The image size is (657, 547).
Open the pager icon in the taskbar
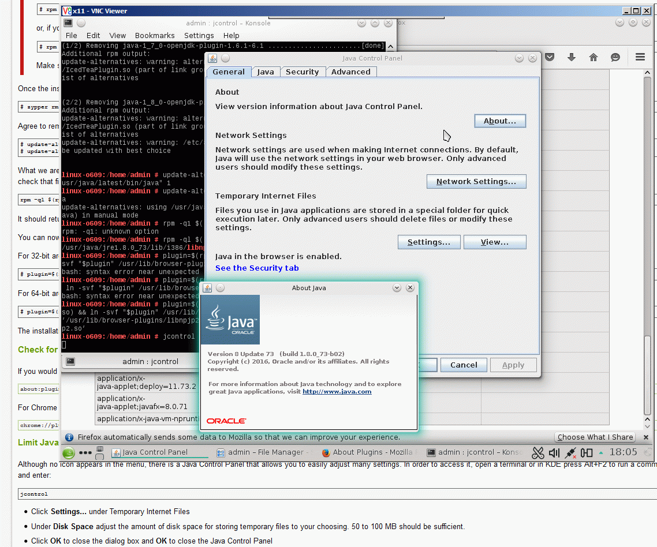(x=100, y=452)
